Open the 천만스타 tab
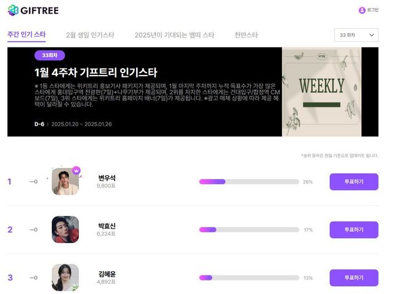Screen dimensions: 394x294 (246, 35)
